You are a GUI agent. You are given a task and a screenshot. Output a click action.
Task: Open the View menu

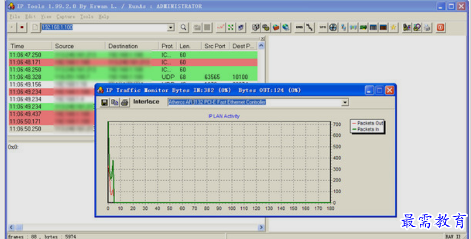click(x=46, y=17)
